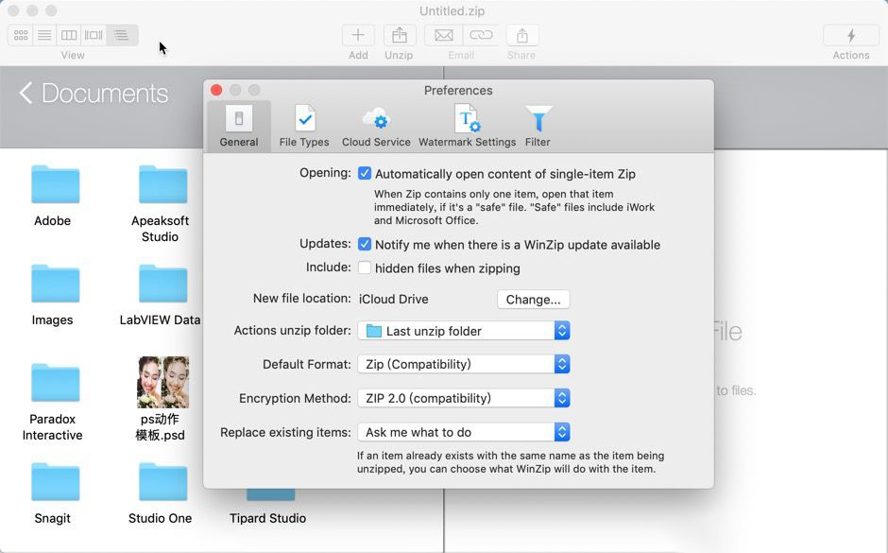
Task: Click the Unzip toolbar icon
Action: coord(400,35)
